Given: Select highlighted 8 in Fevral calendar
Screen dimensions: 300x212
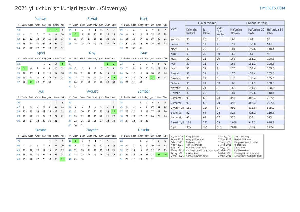Looking at the screenshot, I should pyautogui.click(x=75, y=34).
